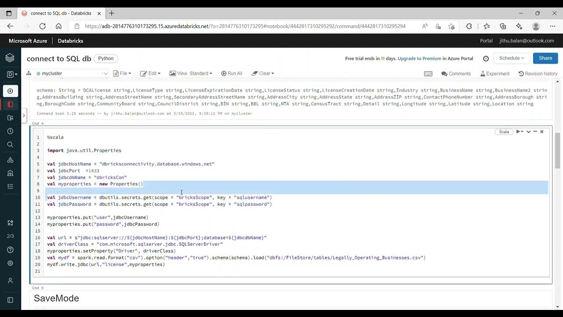Open Revision history

pyautogui.click(x=538, y=74)
